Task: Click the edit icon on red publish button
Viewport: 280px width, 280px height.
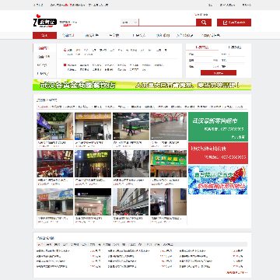Action: [225, 23]
